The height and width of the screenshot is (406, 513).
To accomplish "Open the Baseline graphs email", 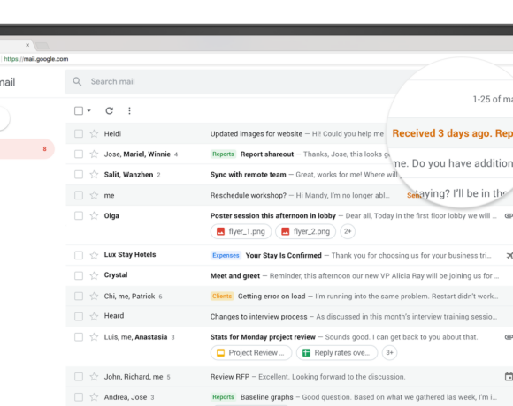I will click(289, 397).
